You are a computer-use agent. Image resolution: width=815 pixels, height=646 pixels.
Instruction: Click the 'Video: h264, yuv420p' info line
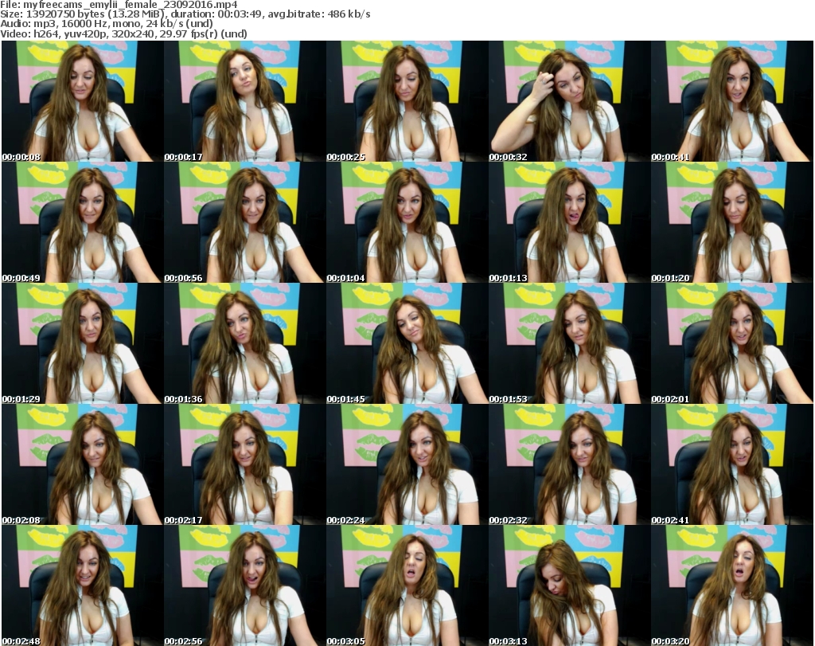123,34
